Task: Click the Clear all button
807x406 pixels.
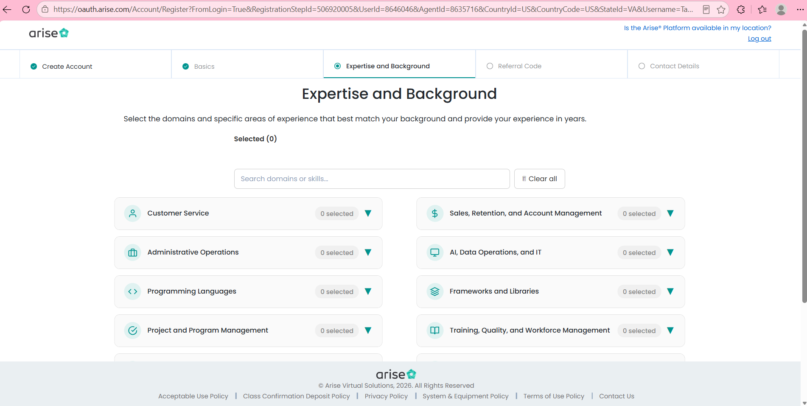Action: (x=540, y=179)
